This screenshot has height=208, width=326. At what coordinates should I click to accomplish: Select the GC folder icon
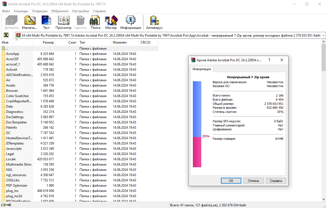click(x=3, y=133)
